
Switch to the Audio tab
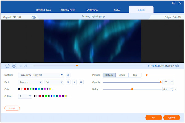pyautogui.click(x=117, y=10)
